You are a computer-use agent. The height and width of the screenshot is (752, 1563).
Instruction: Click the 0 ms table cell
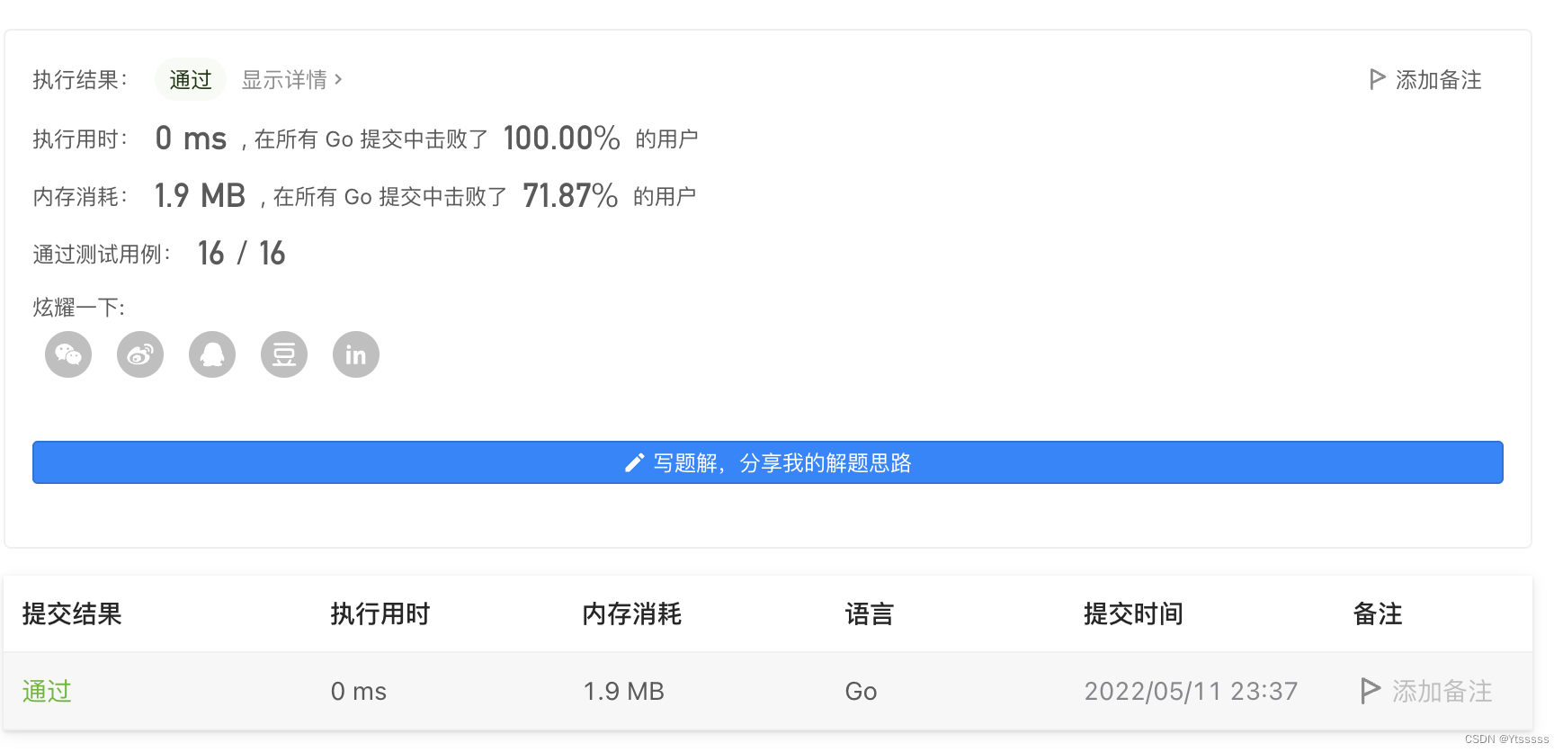click(x=359, y=691)
